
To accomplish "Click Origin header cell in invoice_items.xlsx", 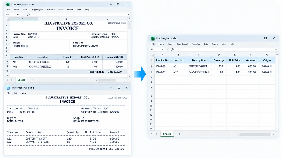I will pos(267,60).
